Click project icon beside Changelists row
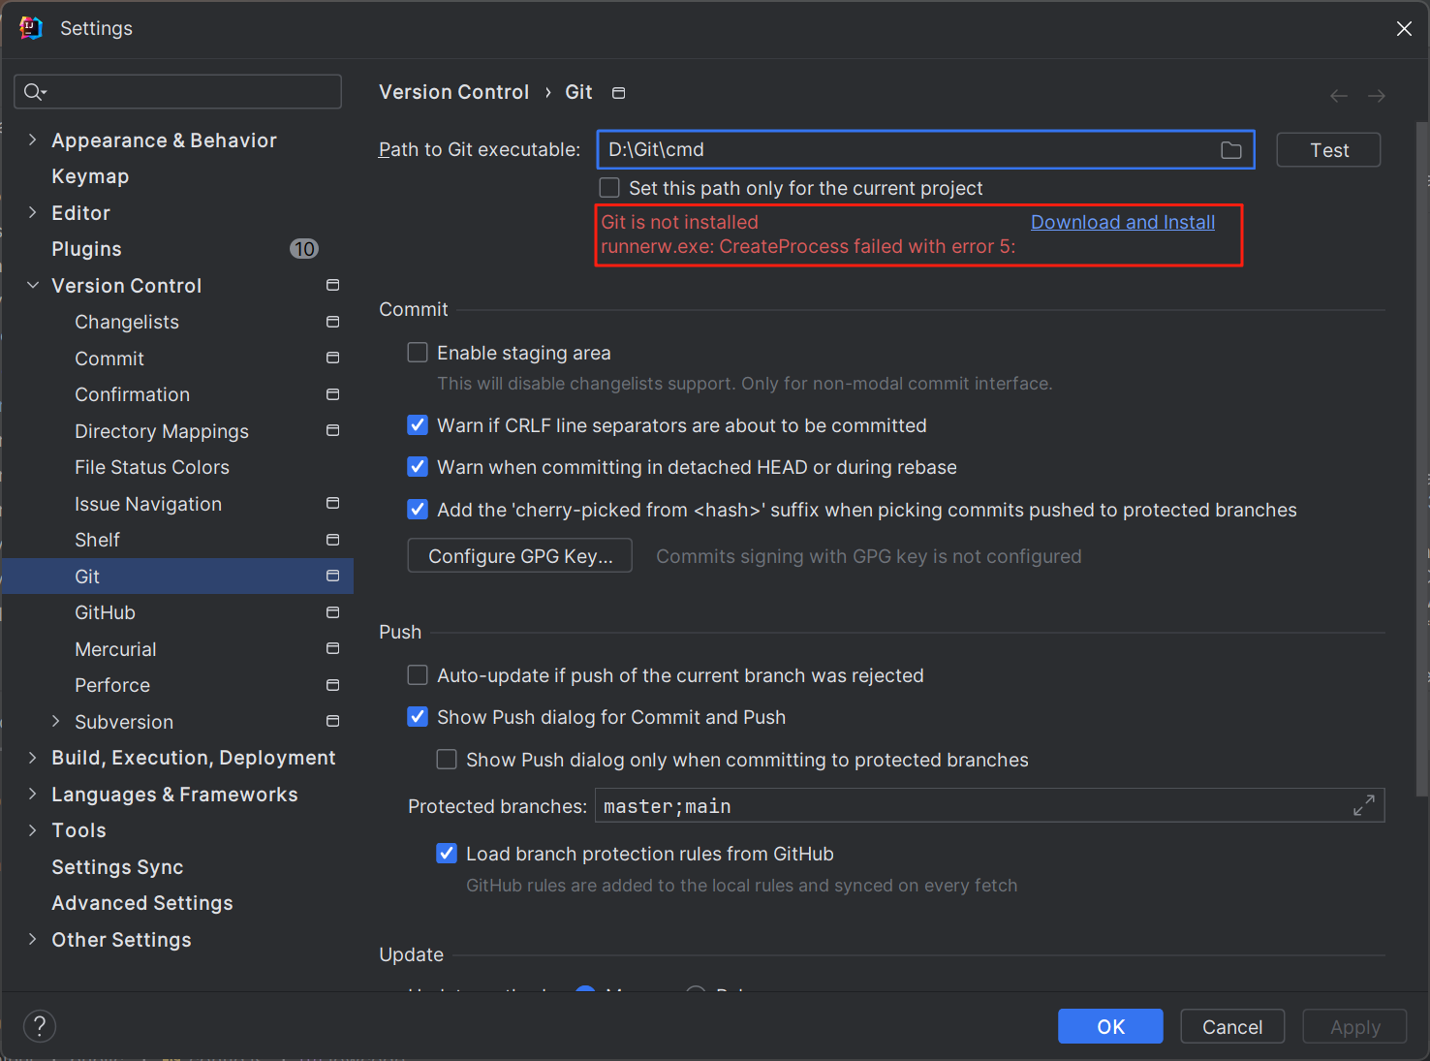This screenshot has height=1061, width=1430. tap(332, 322)
